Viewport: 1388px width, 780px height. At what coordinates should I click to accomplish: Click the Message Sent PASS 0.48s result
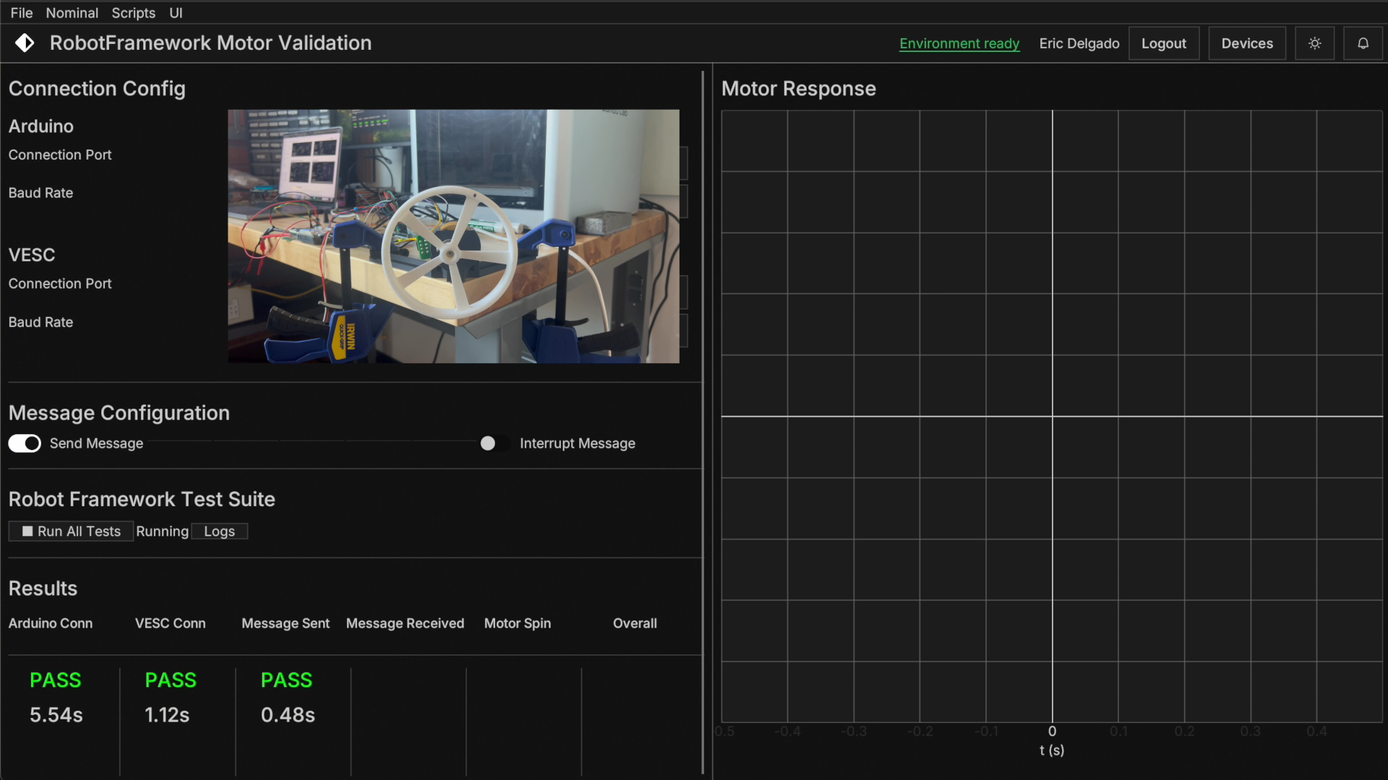point(287,697)
